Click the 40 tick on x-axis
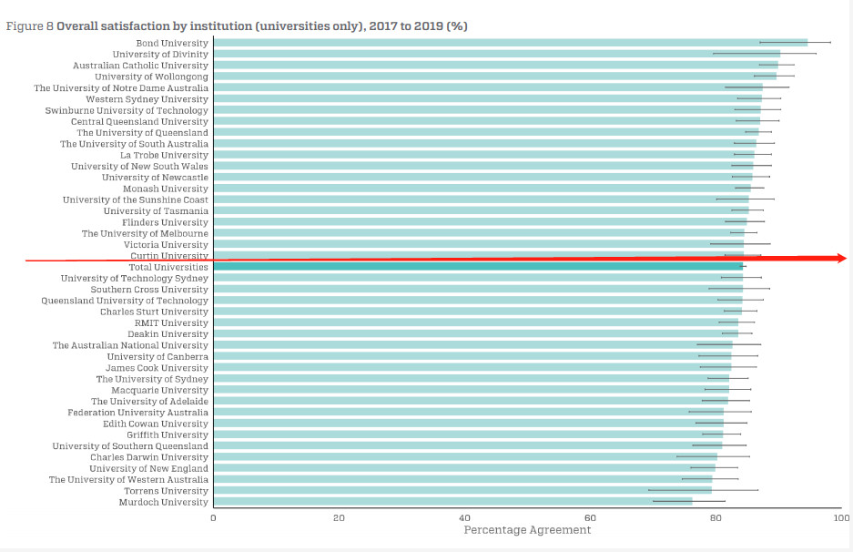This screenshot has width=853, height=552. click(464, 517)
